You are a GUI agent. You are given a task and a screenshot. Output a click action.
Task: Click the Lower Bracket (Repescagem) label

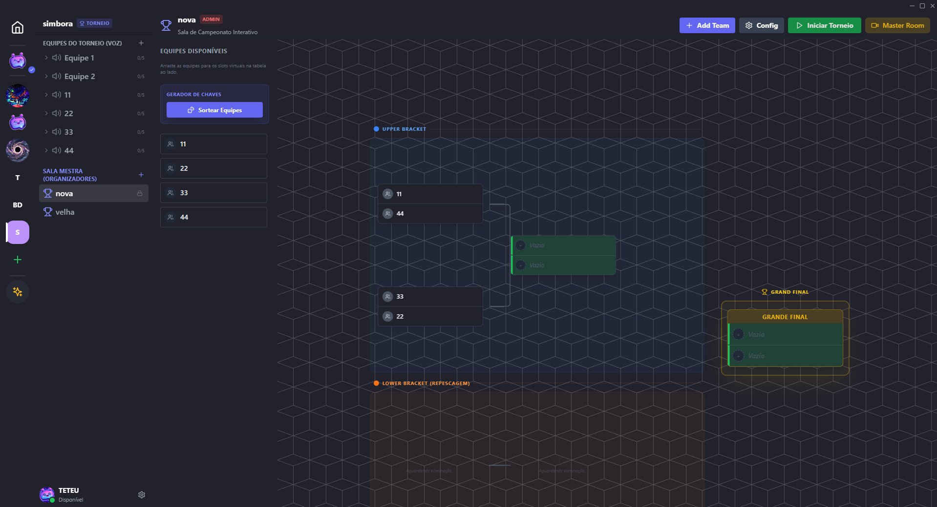click(x=426, y=383)
